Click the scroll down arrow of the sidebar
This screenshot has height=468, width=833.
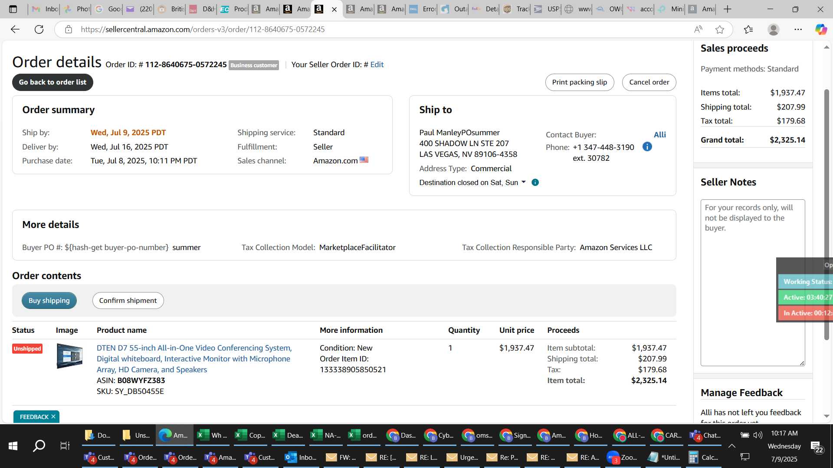[x=826, y=416]
